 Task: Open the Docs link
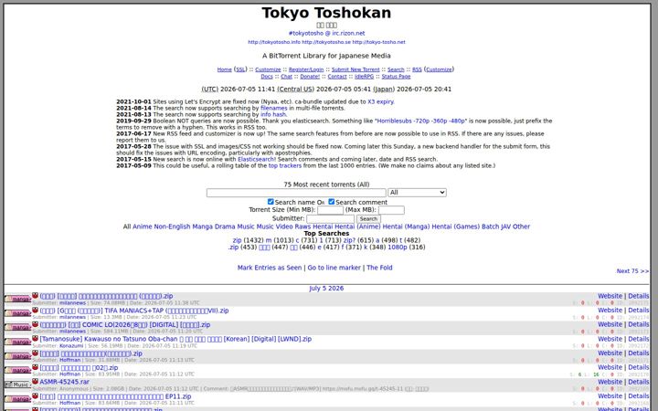point(267,77)
